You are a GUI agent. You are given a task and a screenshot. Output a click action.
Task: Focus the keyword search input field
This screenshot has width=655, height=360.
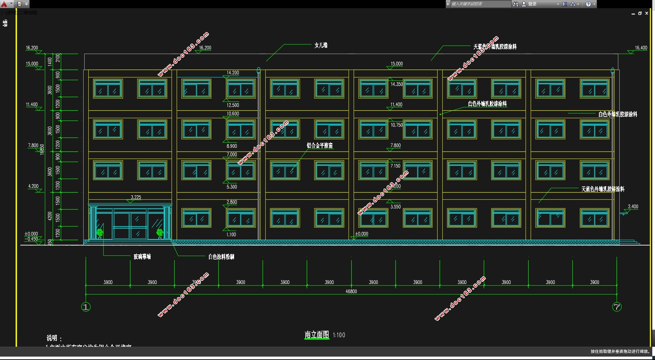(x=480, y=4)
